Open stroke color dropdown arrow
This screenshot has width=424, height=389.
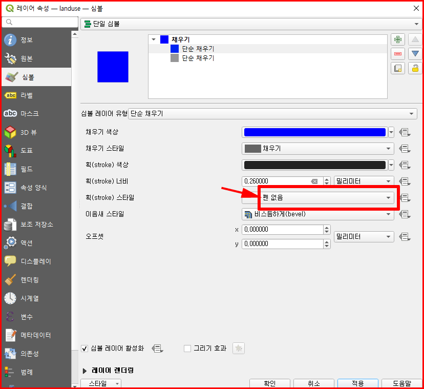tap(391, 165)
